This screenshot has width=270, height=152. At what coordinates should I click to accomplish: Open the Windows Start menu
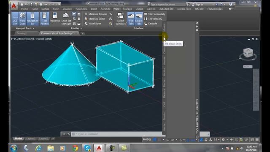coord(14,148)
